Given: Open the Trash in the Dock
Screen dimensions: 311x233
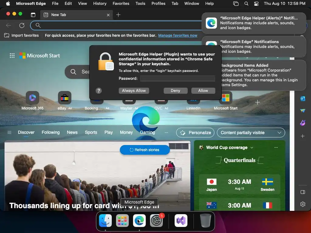Looking at the screenshot, I should point(206,221).
